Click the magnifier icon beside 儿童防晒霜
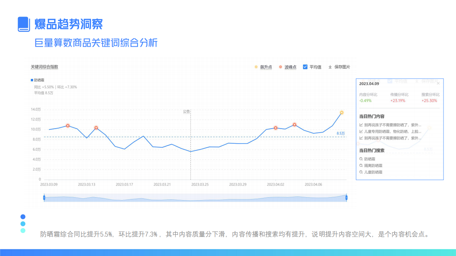 (360, 171)
